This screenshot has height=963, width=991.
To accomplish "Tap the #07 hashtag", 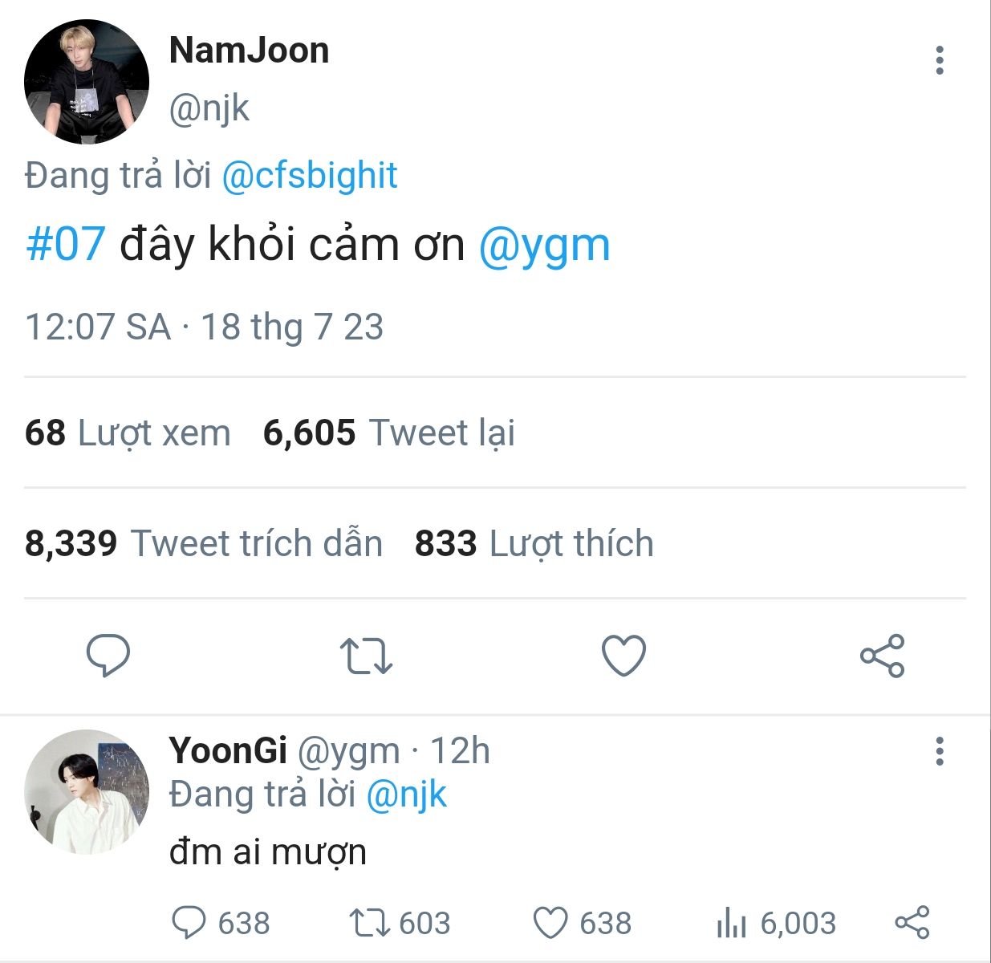I will click(x=66, y=244).
